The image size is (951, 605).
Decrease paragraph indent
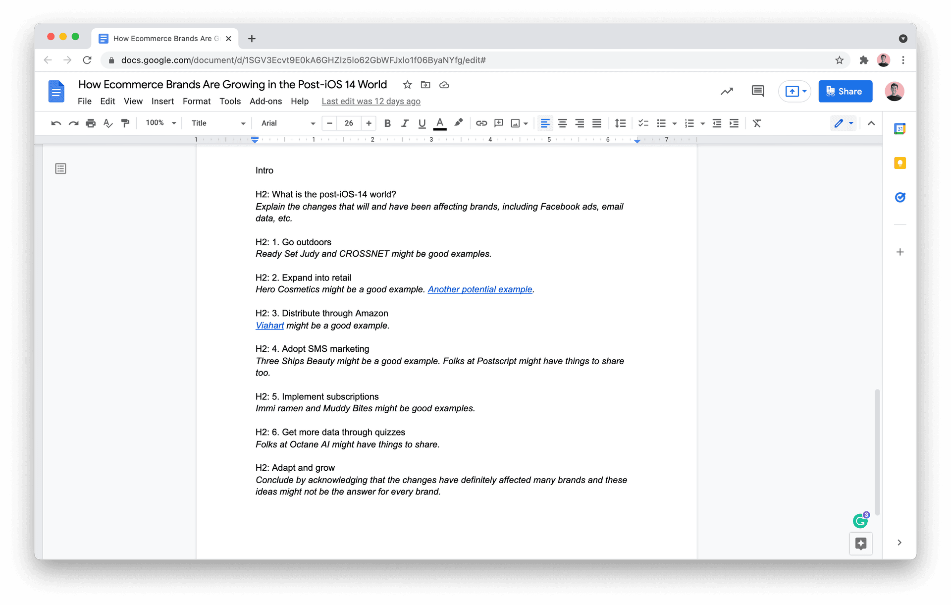pos(717,123)
